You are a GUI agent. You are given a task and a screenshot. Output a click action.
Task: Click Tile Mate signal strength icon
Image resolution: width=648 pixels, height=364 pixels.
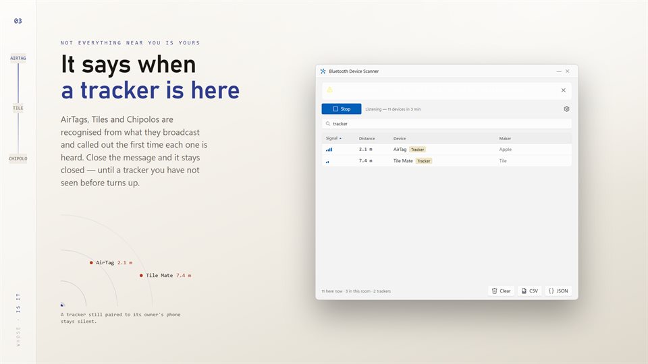328,162
